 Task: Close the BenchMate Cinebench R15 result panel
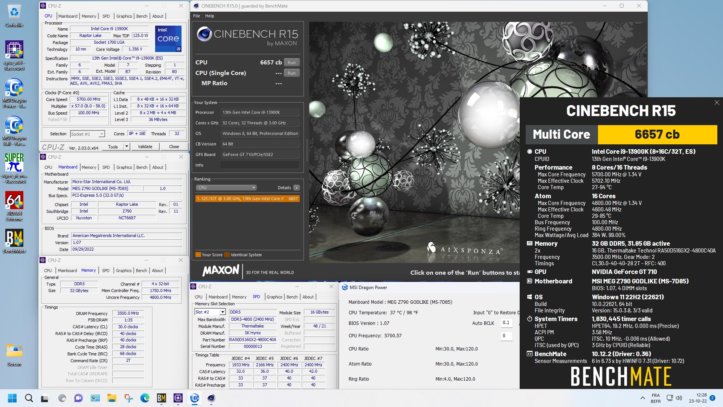coord(717,103)
